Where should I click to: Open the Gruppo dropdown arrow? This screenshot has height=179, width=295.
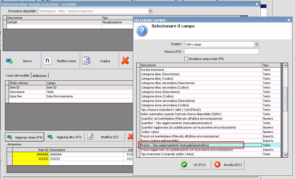[256, 44]
